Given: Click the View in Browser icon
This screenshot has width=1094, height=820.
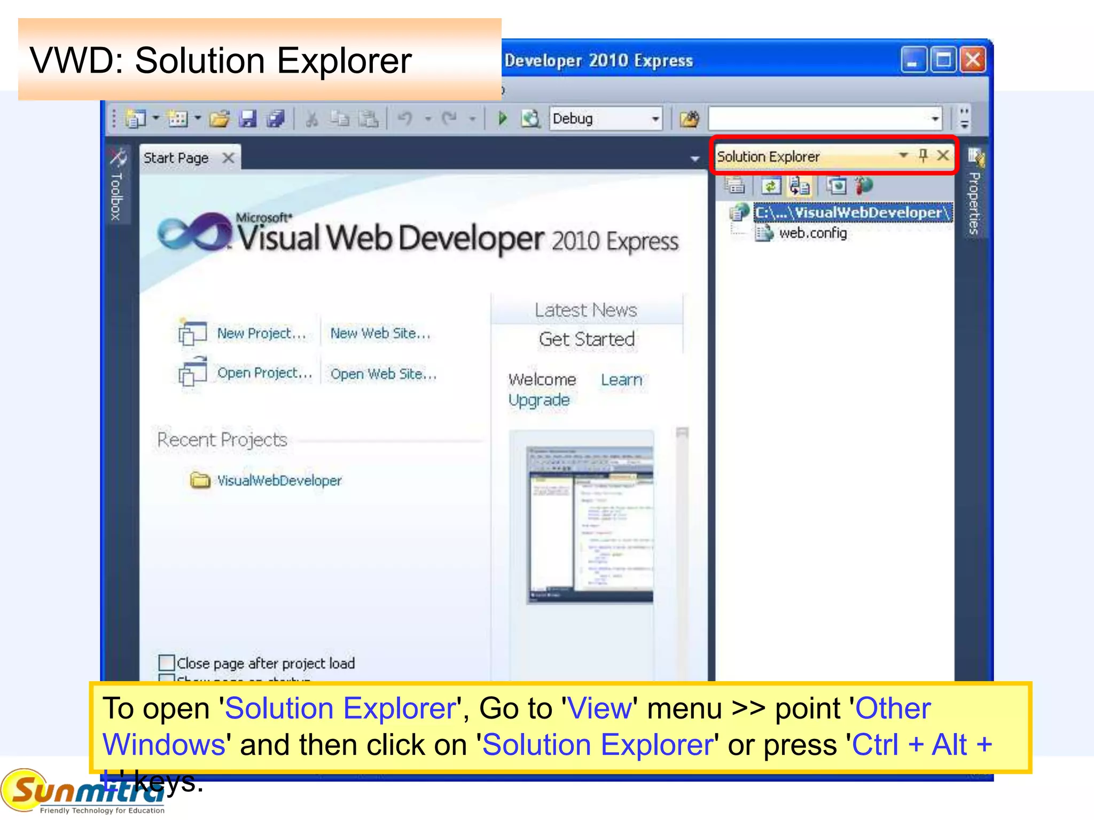Looking at the screenshot, I should pyautogui.click(x=530, y=119).
